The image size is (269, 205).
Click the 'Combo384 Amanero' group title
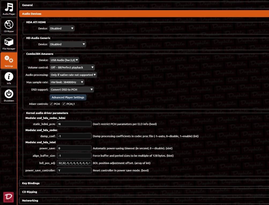point(40,54)
